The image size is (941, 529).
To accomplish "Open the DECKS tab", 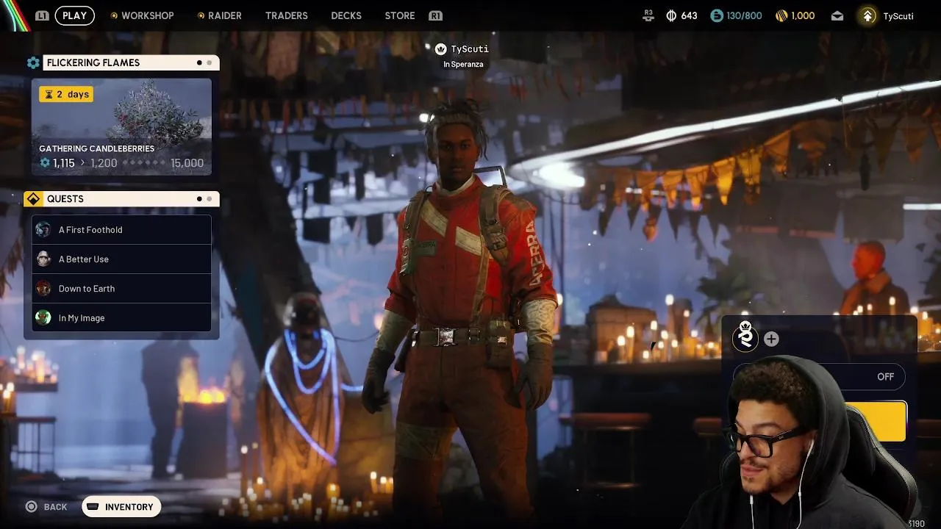I will point(346,15).
